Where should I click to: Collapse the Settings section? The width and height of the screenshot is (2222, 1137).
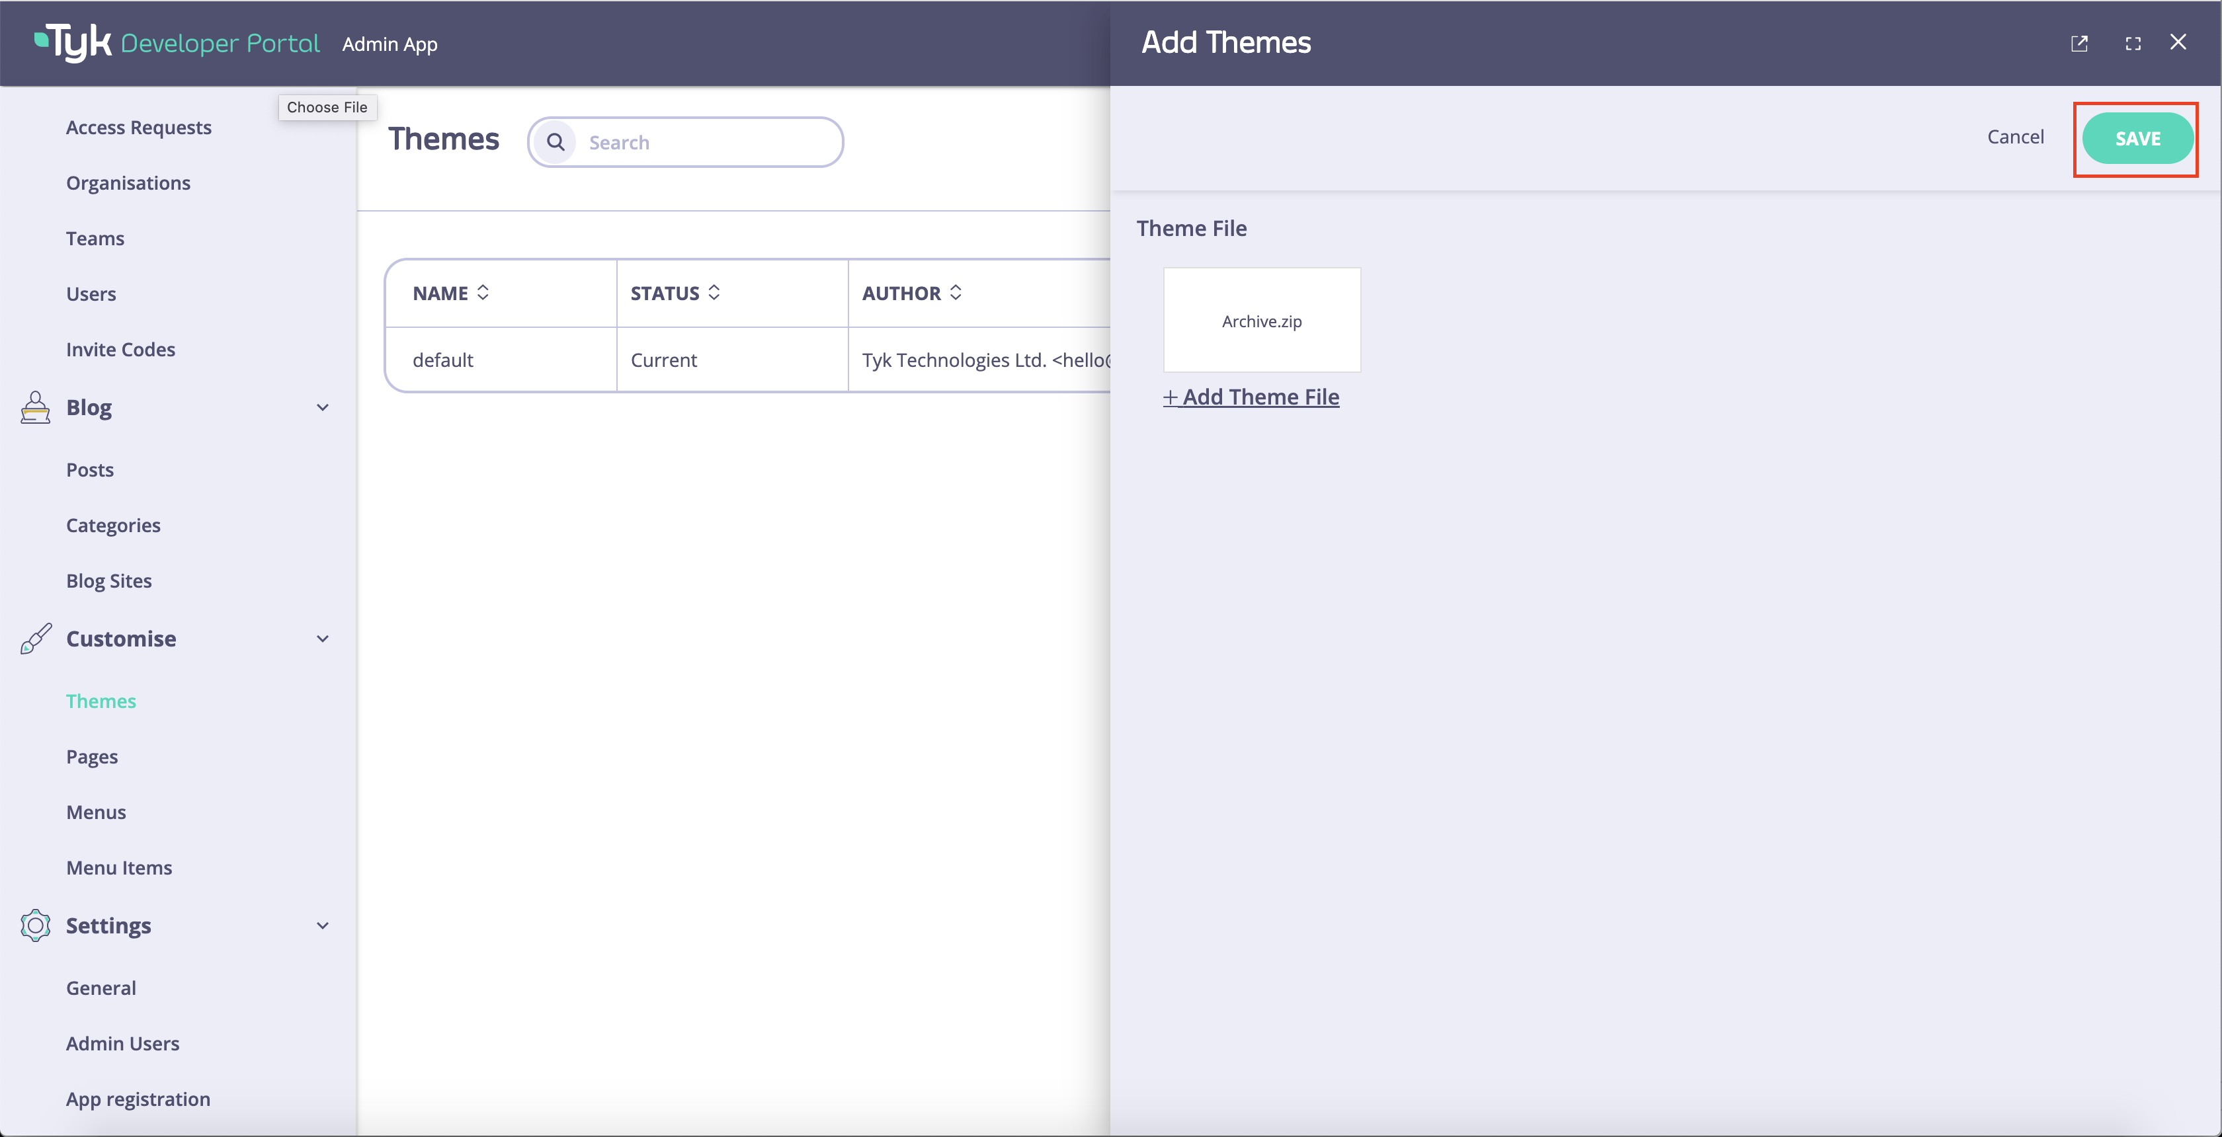[x=323, y=925]
